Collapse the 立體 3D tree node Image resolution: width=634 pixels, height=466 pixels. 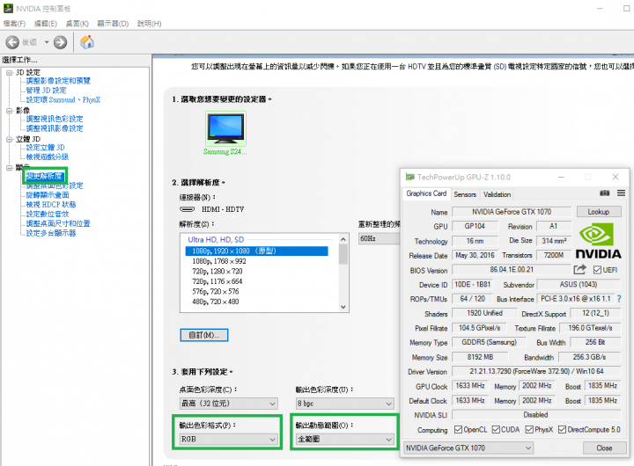pyautogui.click(x=10, y=139)
